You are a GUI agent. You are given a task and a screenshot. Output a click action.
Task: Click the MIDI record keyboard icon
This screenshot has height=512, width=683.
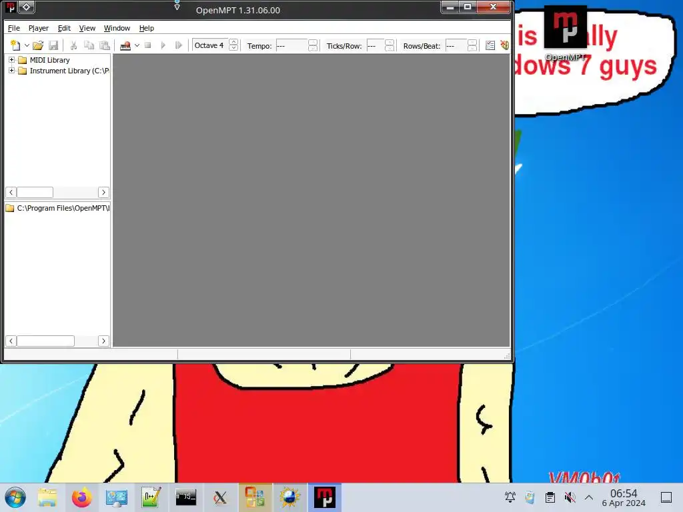[125, 45]
